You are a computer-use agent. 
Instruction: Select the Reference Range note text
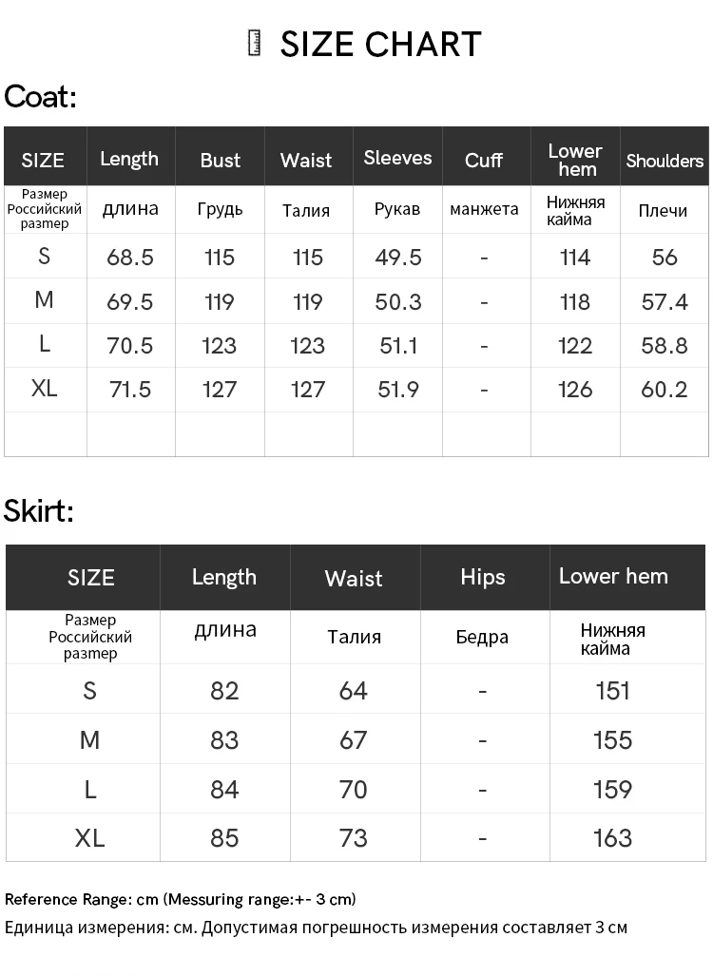point(180,899)
